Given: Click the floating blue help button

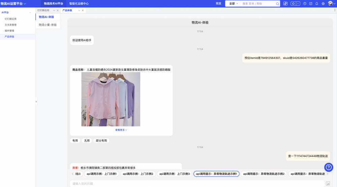Looking at the screenshot, I should (329, 167).
